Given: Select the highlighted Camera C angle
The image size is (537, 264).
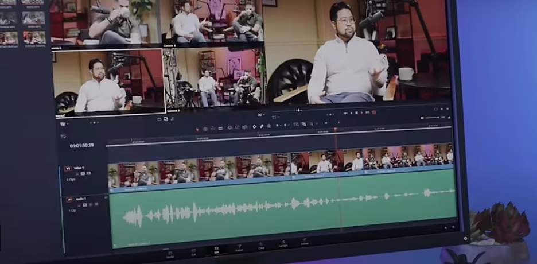Looking at the screenshot, I should point(109,81).
